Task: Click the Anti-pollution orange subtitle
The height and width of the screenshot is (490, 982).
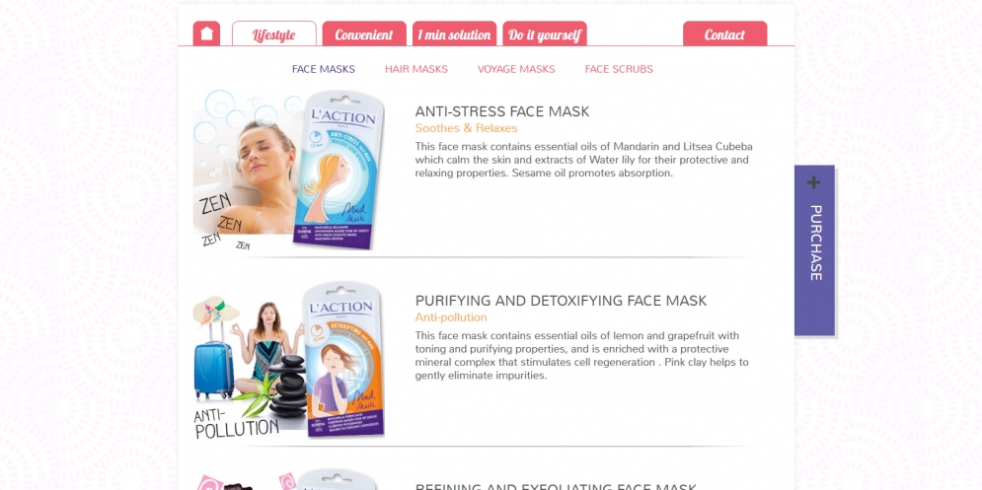Action: pyautogui.click(x=451, y=317)
